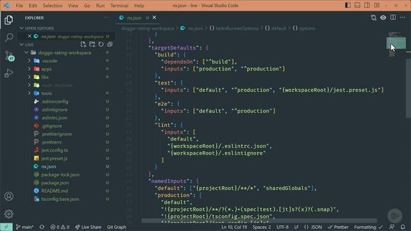Refresh the Explorer file tree
The height and width of the screenshot is (231, 411).
(x=101, y=44)
